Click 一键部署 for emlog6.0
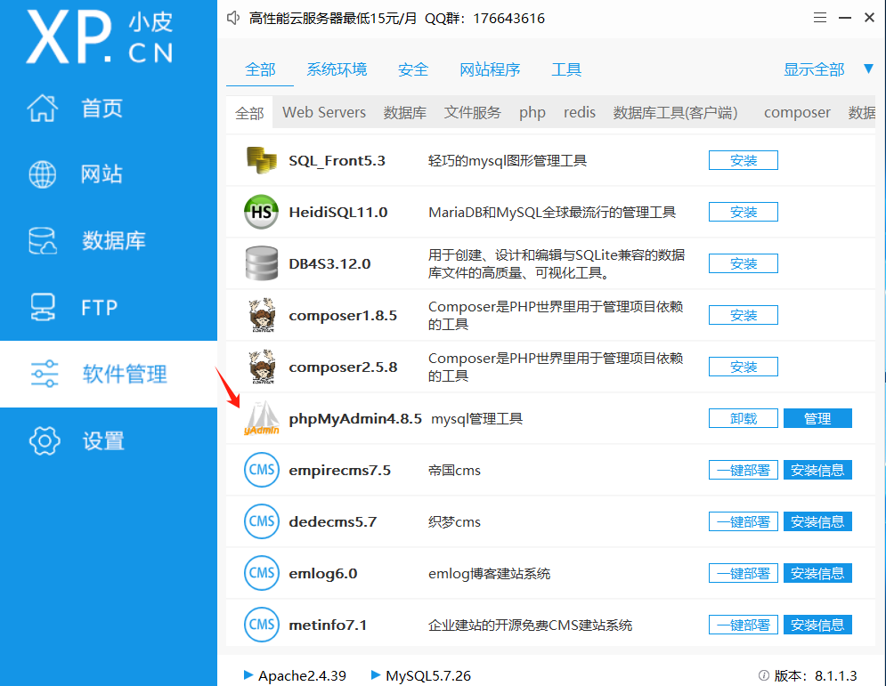The width and height of the screenshot is (886, 686). pyautogui.click(x=743, y=573)
